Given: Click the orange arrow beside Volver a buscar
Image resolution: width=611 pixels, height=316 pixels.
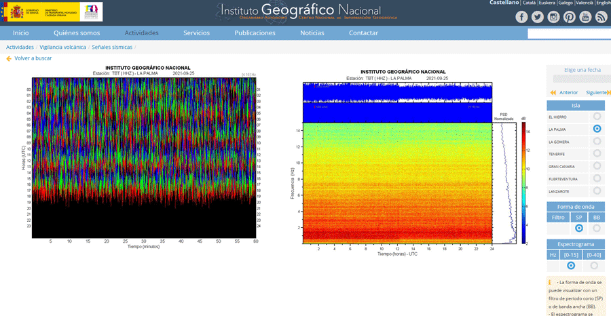Looking at the screenshot, I should point(9,59).
